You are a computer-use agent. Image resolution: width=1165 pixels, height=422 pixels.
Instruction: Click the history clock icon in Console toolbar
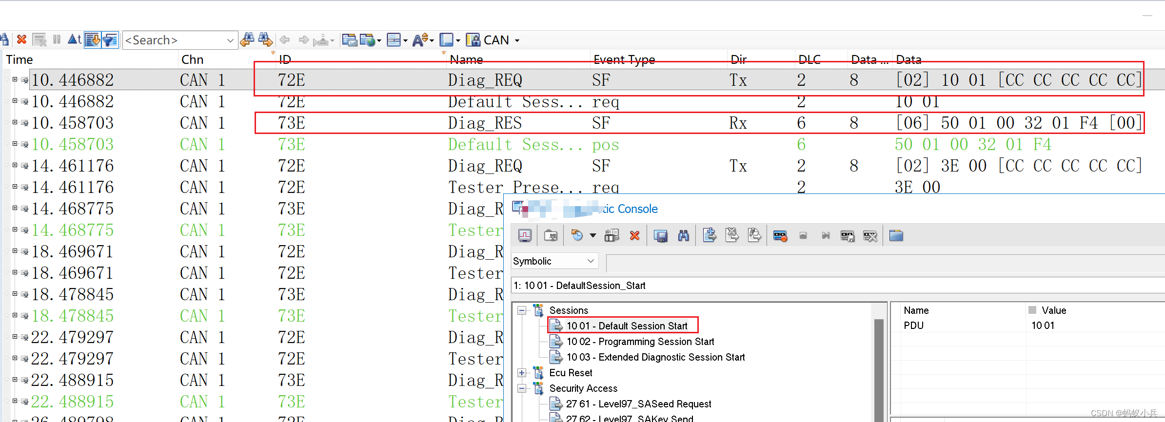[x=577, y=236]
